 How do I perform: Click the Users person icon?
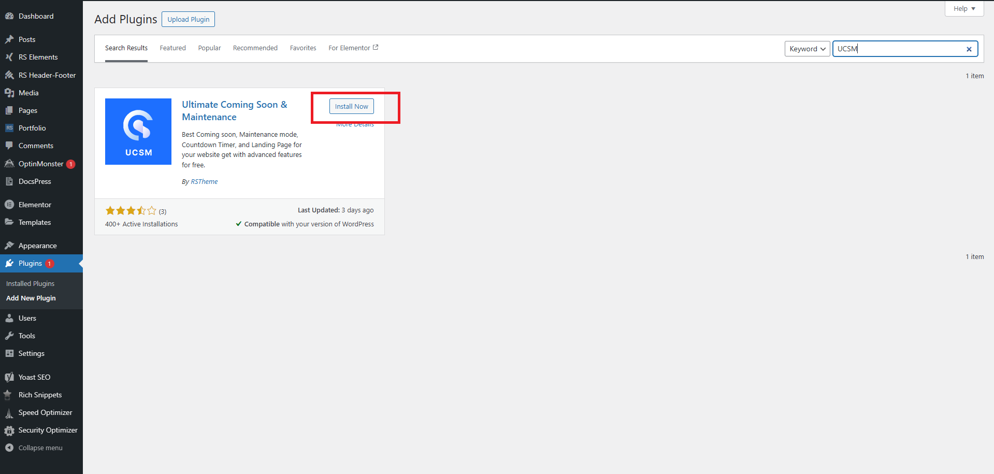[9, 318]
